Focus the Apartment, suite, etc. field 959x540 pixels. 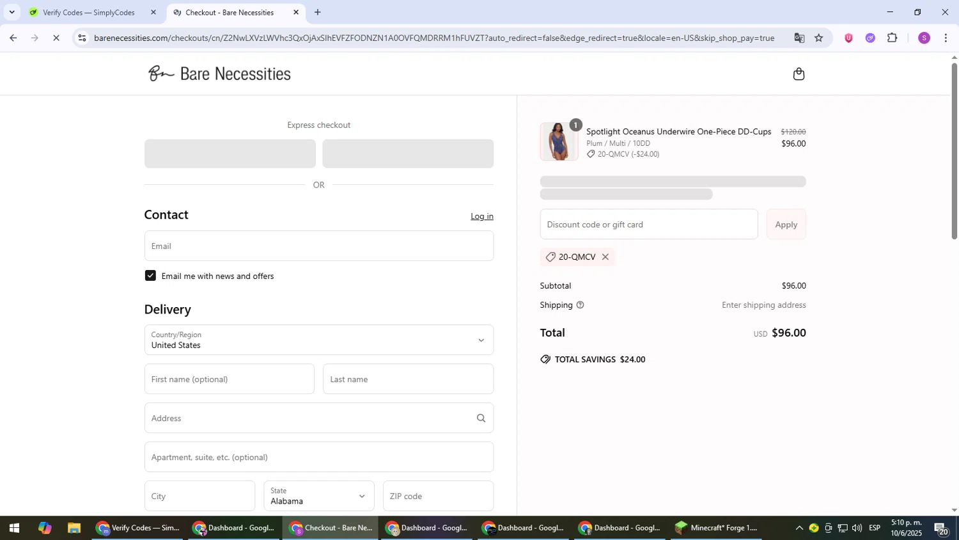[x=318, y=457]
